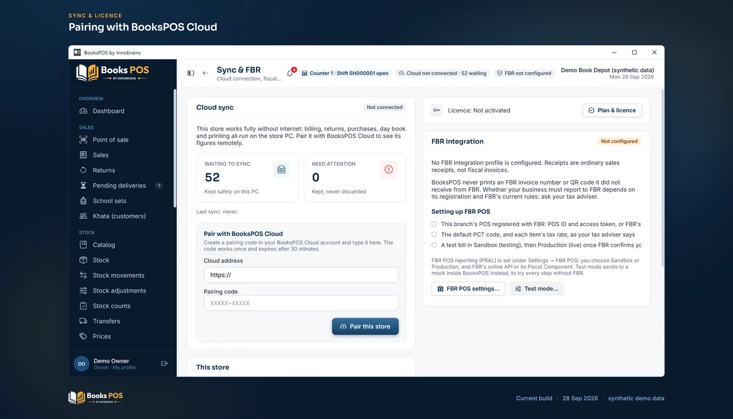Image resolution: width=733 pixels, height=419 pixels.
Task: Click the Returns circular arrow icon
Action: (83, 170)
